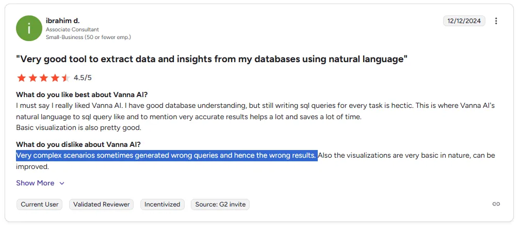Click the Incentivized label
Viewport: 521px width, 225px height.
point(162,204)
